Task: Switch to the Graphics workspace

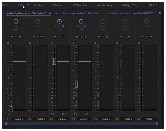Action: 38,5
